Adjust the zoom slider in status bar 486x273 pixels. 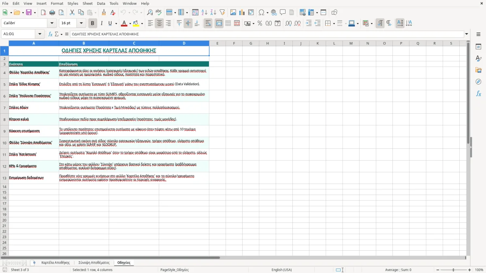click(453, 270)
